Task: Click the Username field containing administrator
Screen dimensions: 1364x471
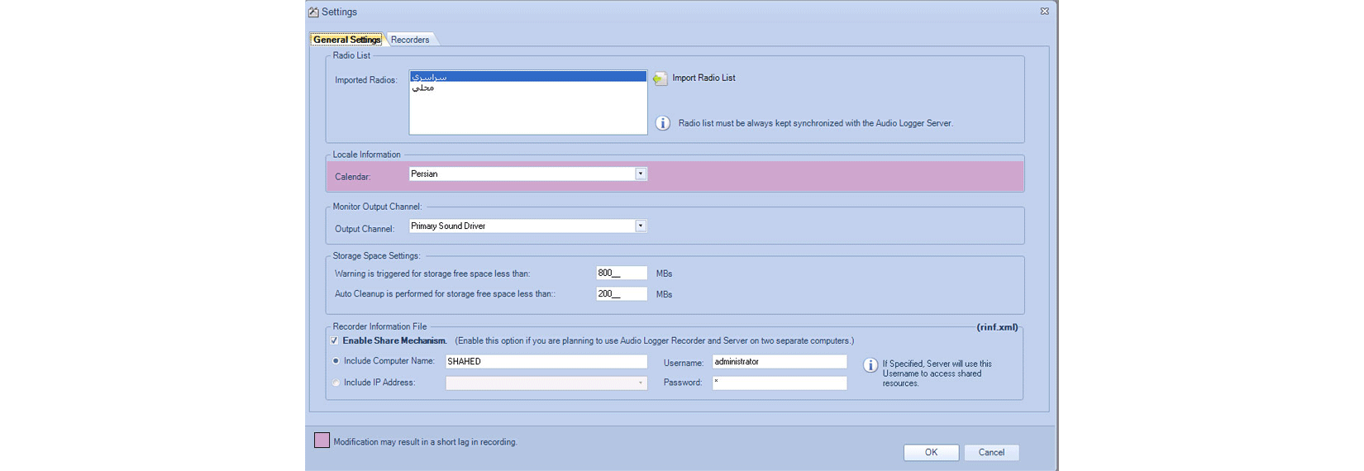Action: click(779, 362)
